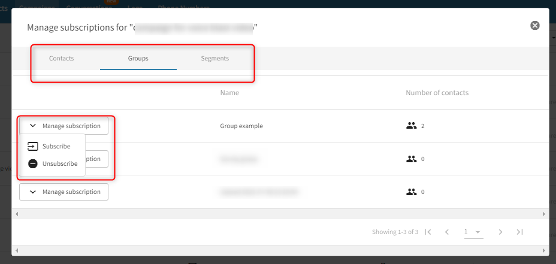Select the Groups tab
Image resolution: width=556 pixels, height=264 pixels.
(x=138, y=59)
